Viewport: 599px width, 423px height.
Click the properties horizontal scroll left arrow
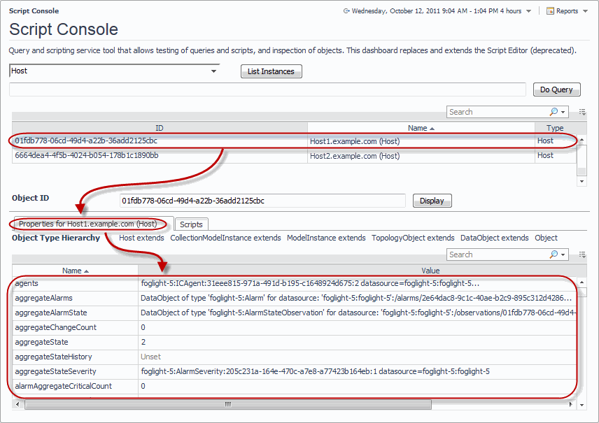[x=17, y=404]
